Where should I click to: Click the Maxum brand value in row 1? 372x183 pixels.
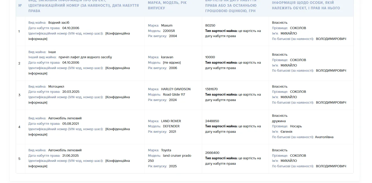[167, 26]
